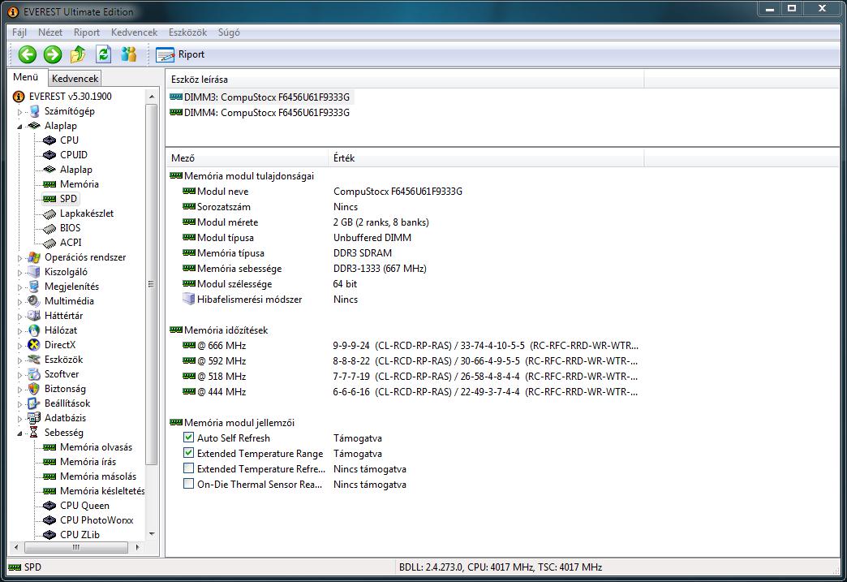
Task: Expand the Megjelenítés node arrow
Action: (20, 287)
